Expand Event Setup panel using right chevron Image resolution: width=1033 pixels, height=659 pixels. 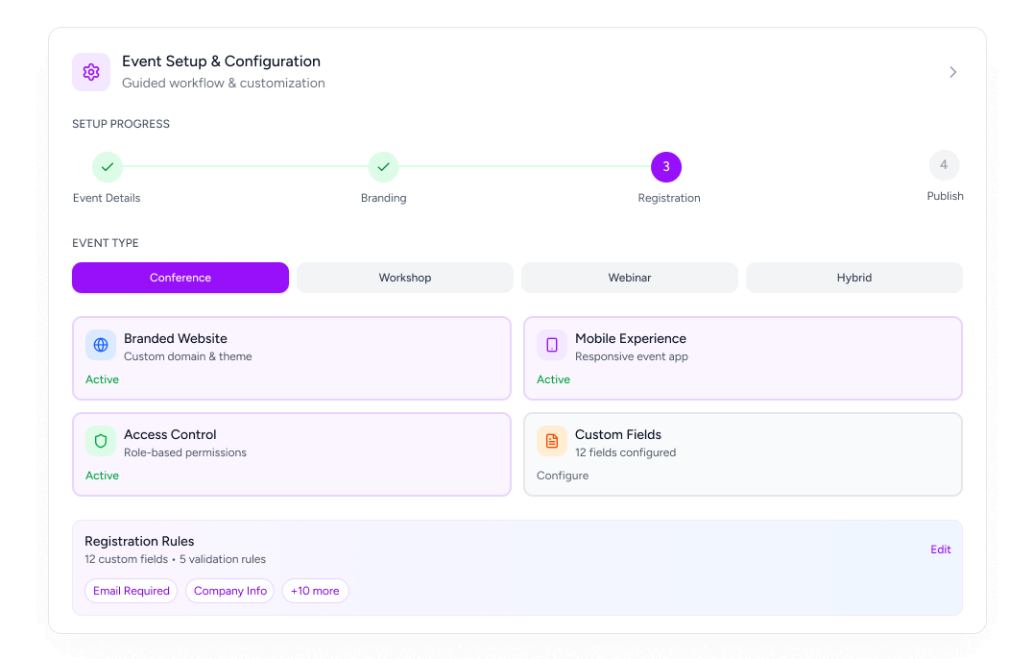[952, 72]
